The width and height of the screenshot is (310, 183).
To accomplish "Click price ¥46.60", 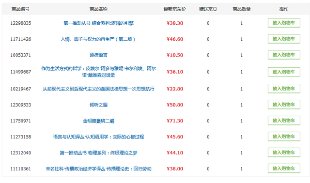I will click(175, 39).
